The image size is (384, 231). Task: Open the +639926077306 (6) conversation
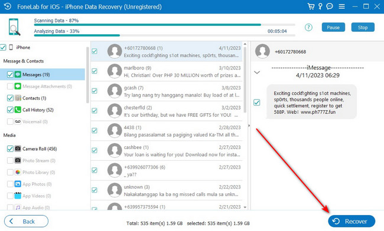click(x=166, y=170)
